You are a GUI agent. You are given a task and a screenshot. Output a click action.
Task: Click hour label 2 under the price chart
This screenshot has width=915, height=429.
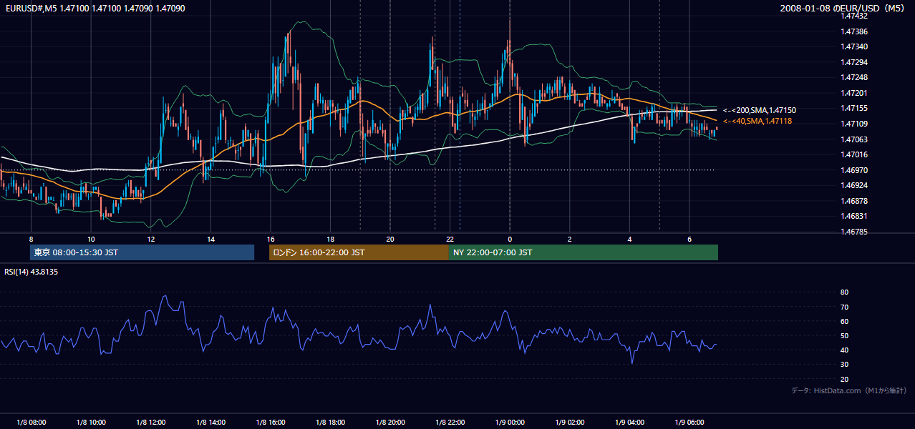[x=569, y=239]
